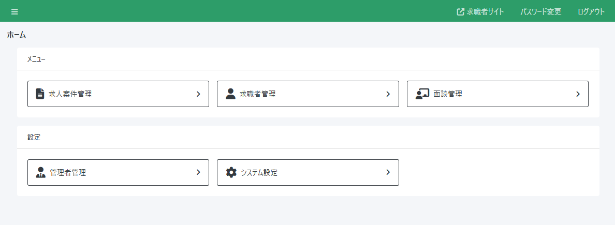Log out via ログアウト
The width and height of the screenshot is (615, 225).
(591, 12)
